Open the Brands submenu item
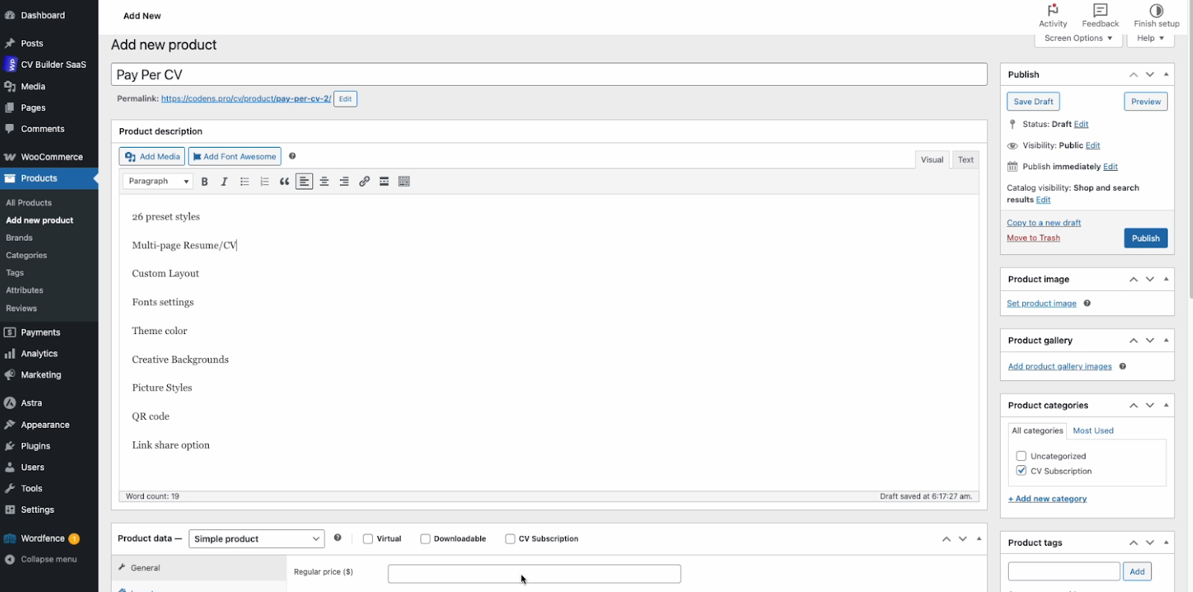Viewport: 1193px width, 592px height. [19, 238]
